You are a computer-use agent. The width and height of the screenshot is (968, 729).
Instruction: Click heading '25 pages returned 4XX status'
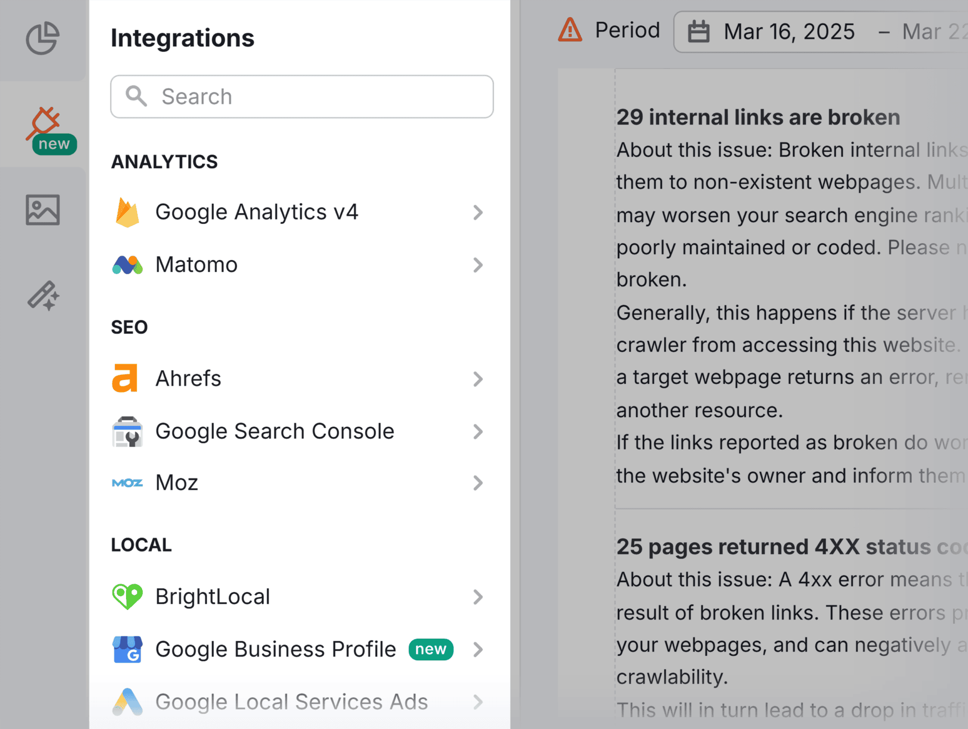tap(792, 547)
